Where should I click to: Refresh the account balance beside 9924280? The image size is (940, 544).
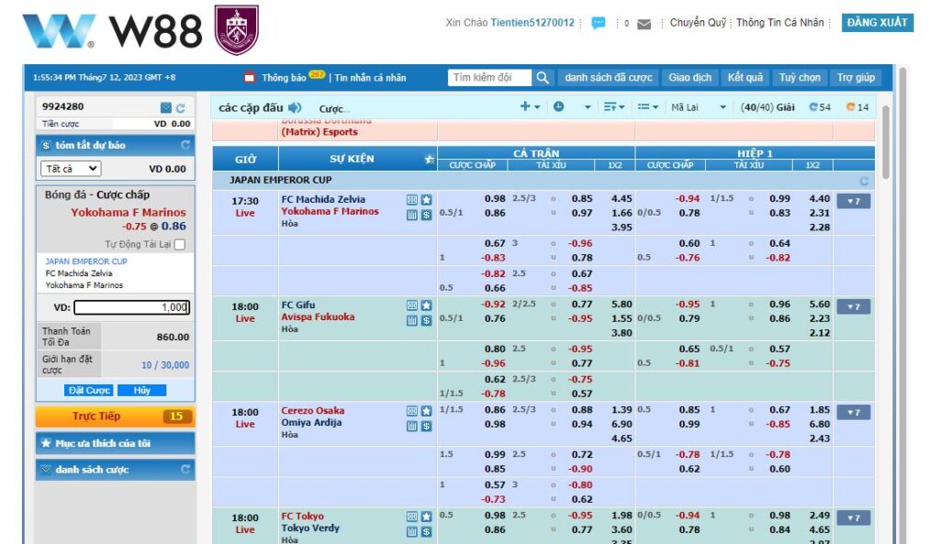point(181,108)
